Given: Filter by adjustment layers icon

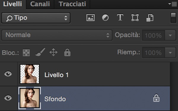Looking at the screenshot, I should [x=105, y=17].
